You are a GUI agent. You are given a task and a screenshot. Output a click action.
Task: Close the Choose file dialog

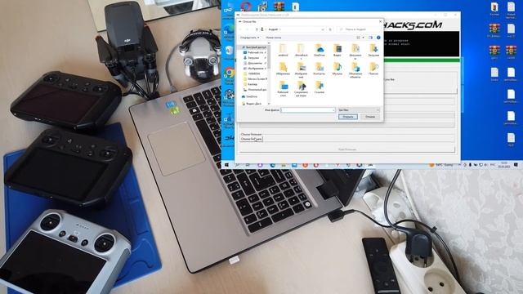(x=380, y=21)
